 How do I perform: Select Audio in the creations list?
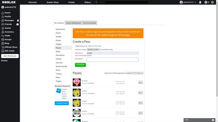pyautogui.click(x=58, y=52)
